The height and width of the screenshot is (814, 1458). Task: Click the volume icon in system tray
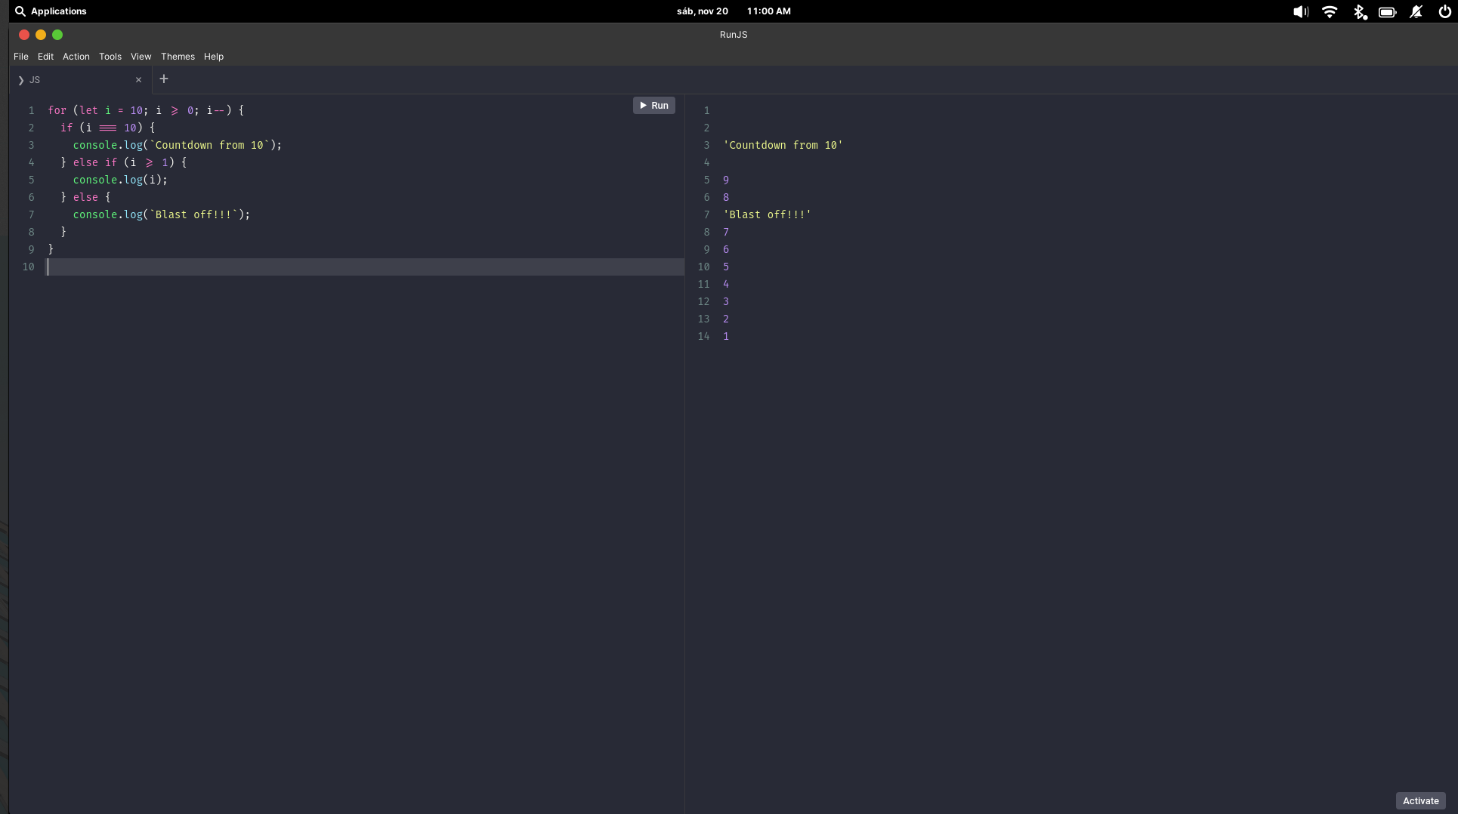(1299, 11)
